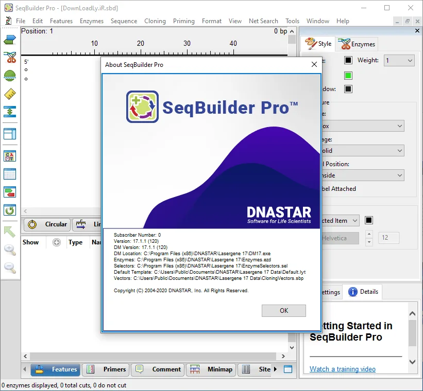Select the add feature arrow tool
Image resolution: width=423 pixels, height=391 pixels.
click(x=10, y=40)
